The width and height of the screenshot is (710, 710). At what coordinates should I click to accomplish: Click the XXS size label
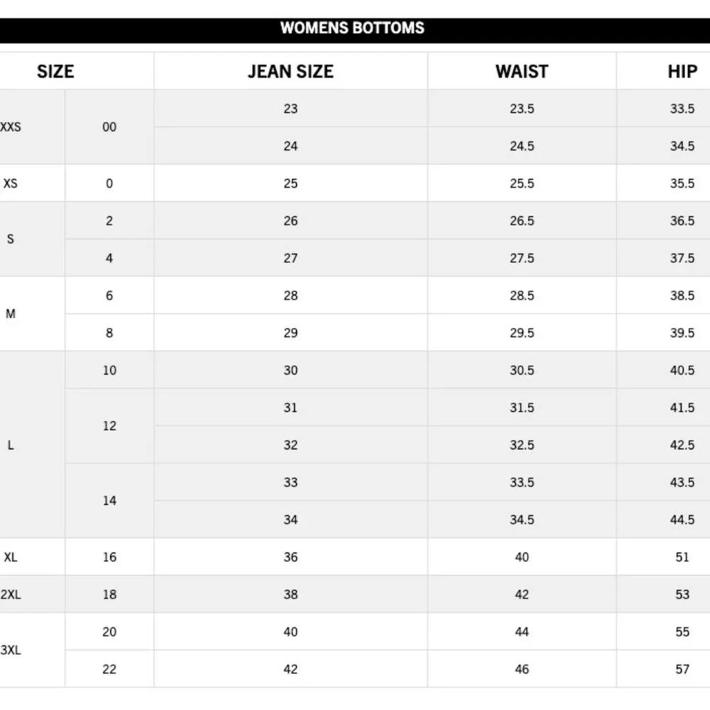[x=11, y=127]
